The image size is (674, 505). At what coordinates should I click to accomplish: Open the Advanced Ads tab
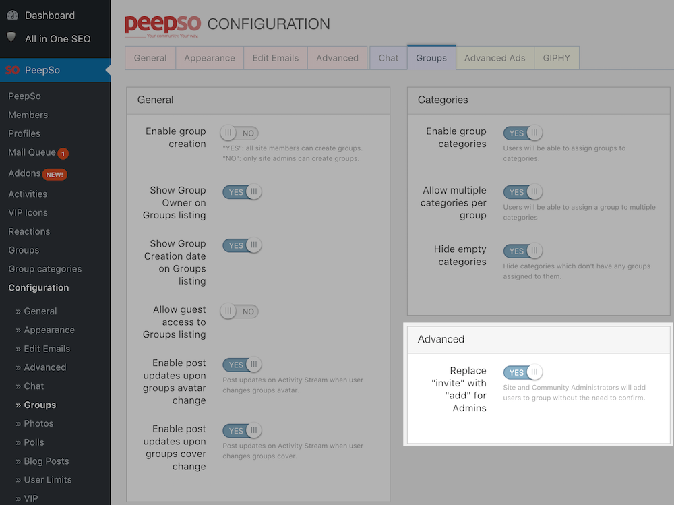click(x=495, y=58)
